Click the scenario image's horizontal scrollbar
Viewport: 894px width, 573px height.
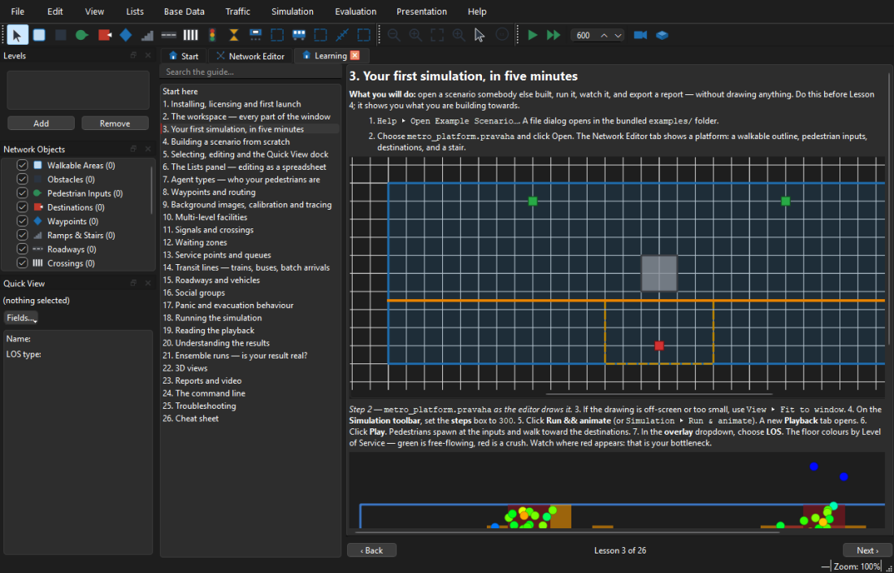pyautogui.click(x=659, y=393)
